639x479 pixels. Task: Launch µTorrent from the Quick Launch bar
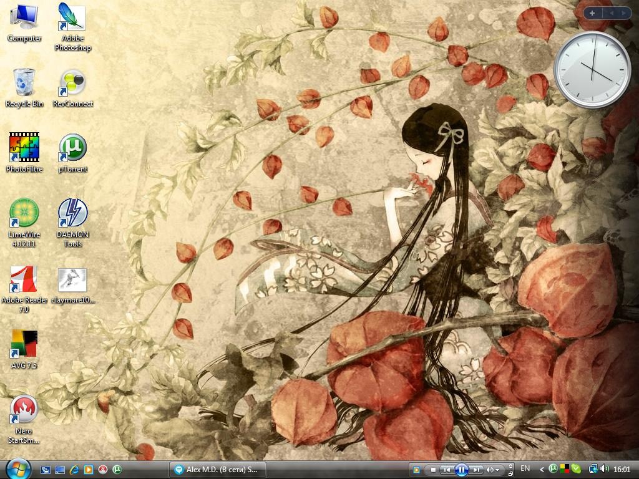click(x=117, y=470)
